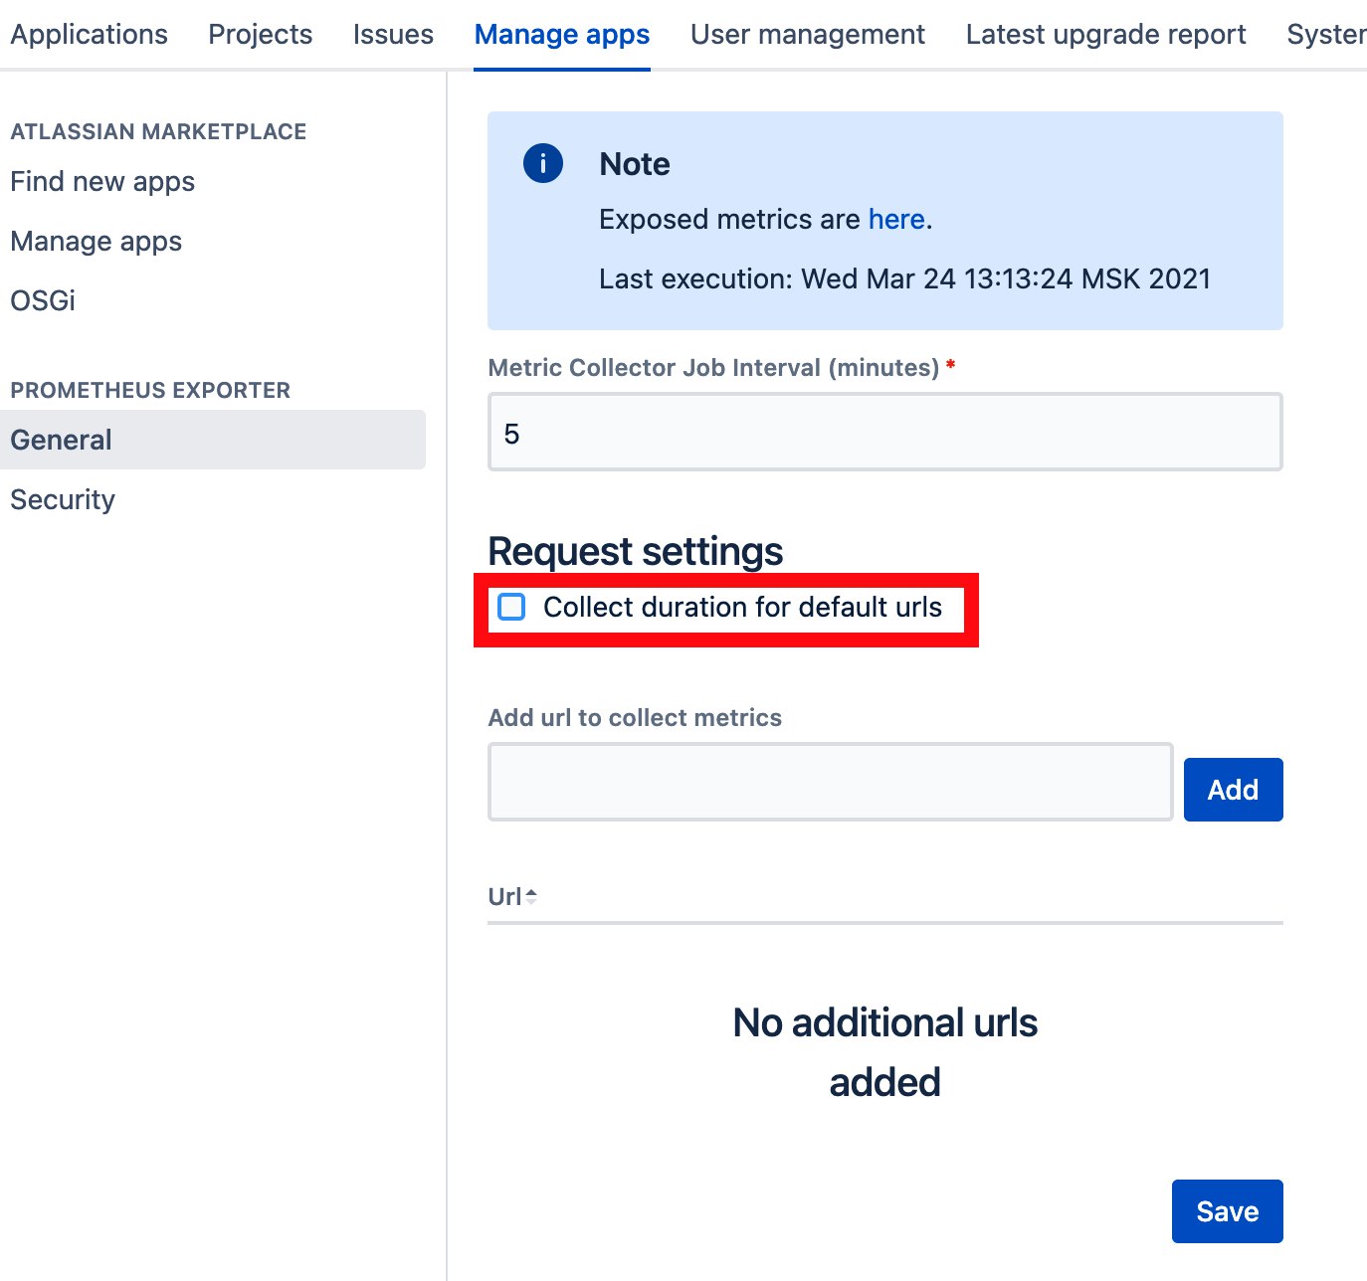Click the Request settings heading
Image resolution: width=1367 pixels, height=1281 pixels.
pos(635,551)
